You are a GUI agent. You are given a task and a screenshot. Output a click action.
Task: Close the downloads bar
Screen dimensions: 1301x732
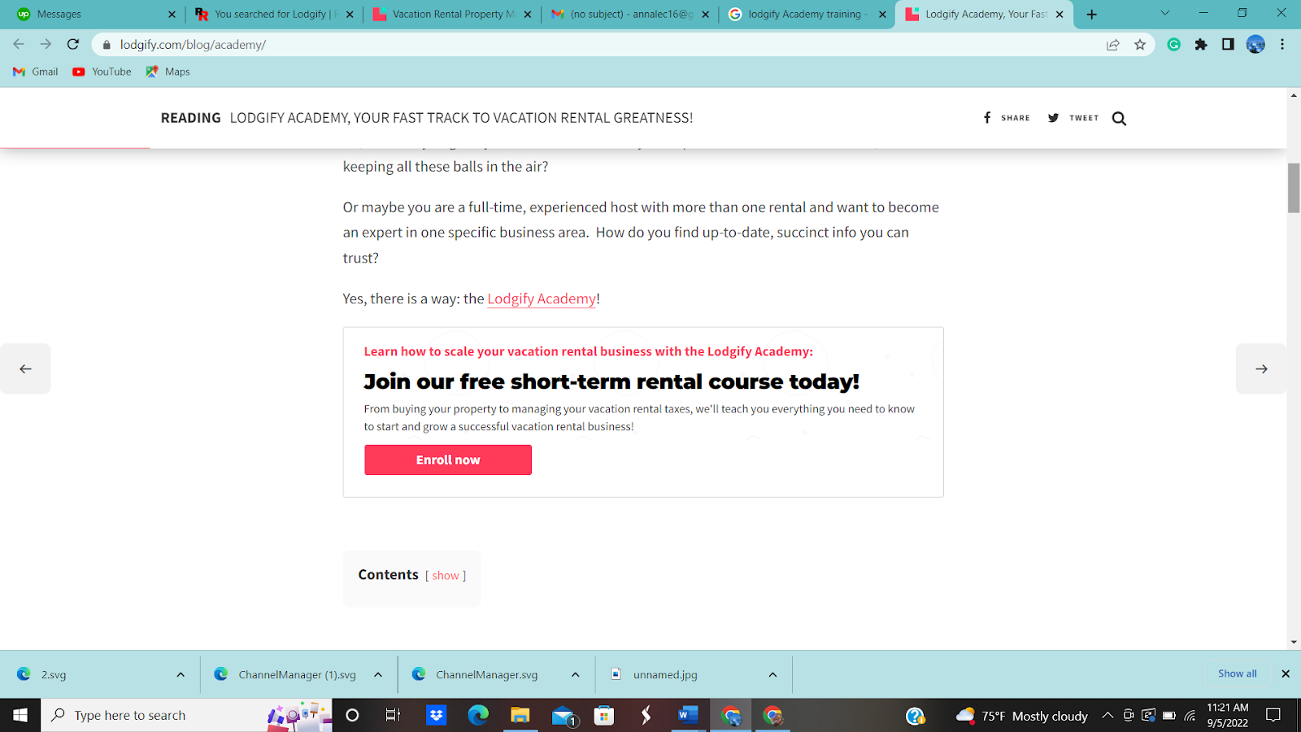tap(1286, 673)
